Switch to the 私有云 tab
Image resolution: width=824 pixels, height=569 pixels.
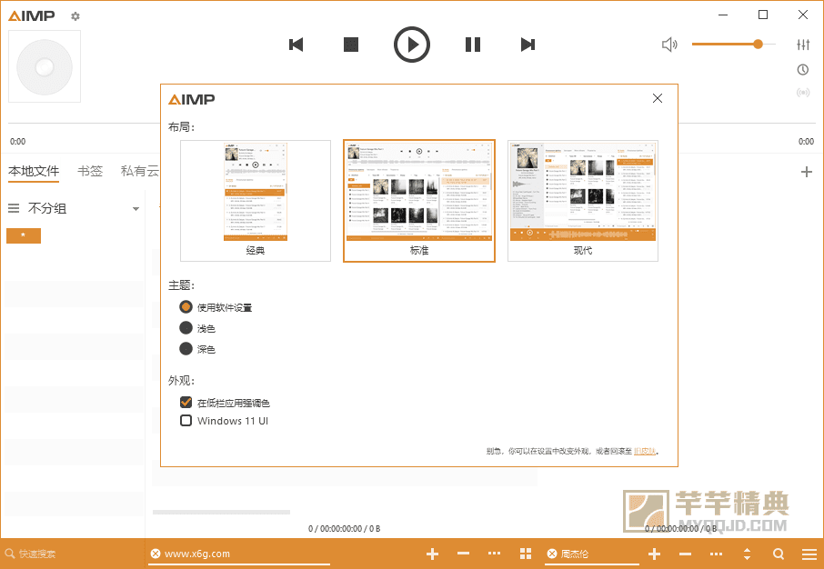coord(140,171)
